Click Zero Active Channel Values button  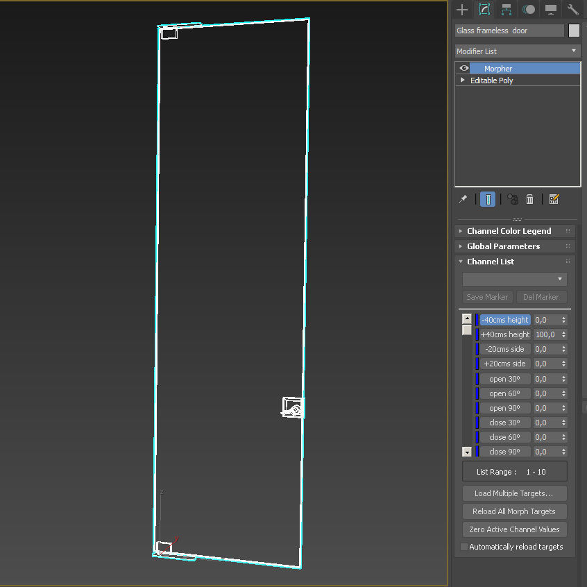[x=514, y=529]
